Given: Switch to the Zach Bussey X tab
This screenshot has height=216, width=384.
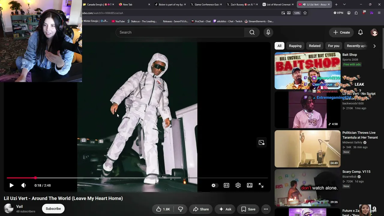Looking at the screenshot, I should point(242,4).
